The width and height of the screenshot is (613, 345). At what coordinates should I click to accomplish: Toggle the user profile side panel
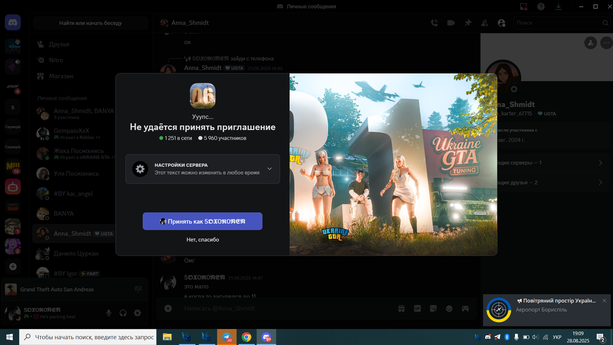click(501, 23)
